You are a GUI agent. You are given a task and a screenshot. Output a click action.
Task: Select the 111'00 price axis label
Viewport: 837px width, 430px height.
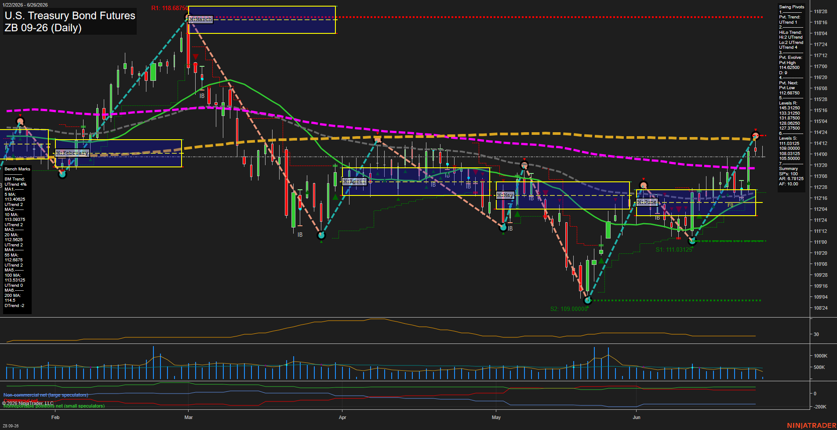coord(820,242)
